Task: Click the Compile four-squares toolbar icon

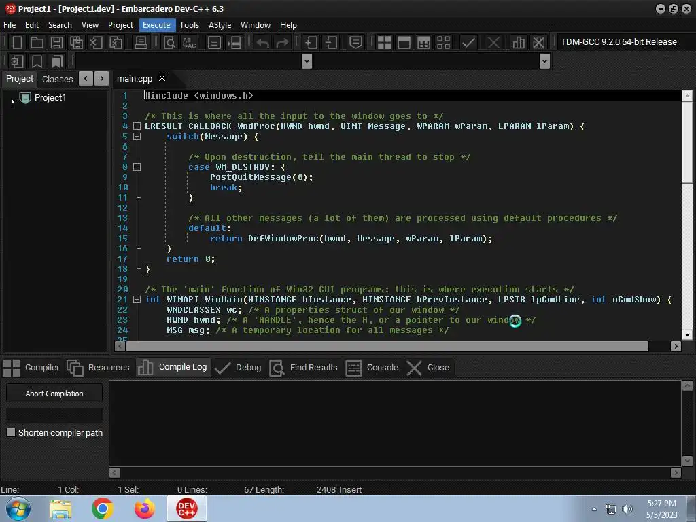Action: (x=384, y=43)
